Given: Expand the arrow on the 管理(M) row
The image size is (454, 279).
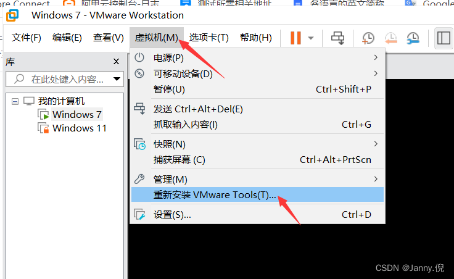Looking at the screenshot, I should click(x=376, y=179).
